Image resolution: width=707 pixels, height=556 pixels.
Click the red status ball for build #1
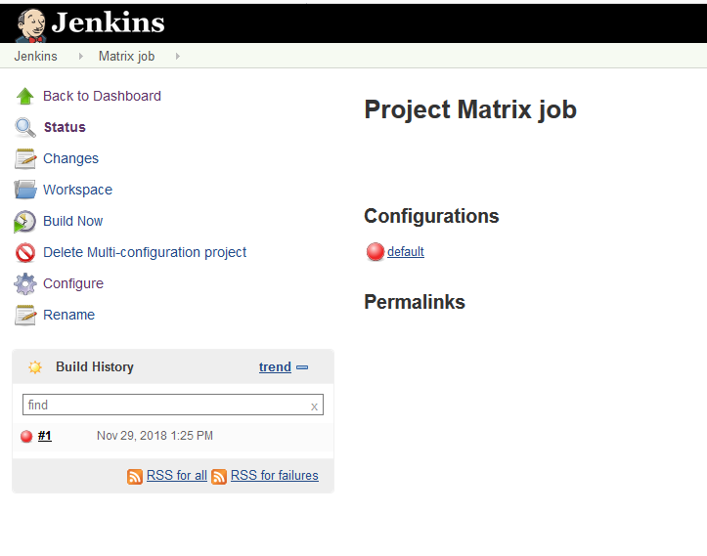click(26, 436)
